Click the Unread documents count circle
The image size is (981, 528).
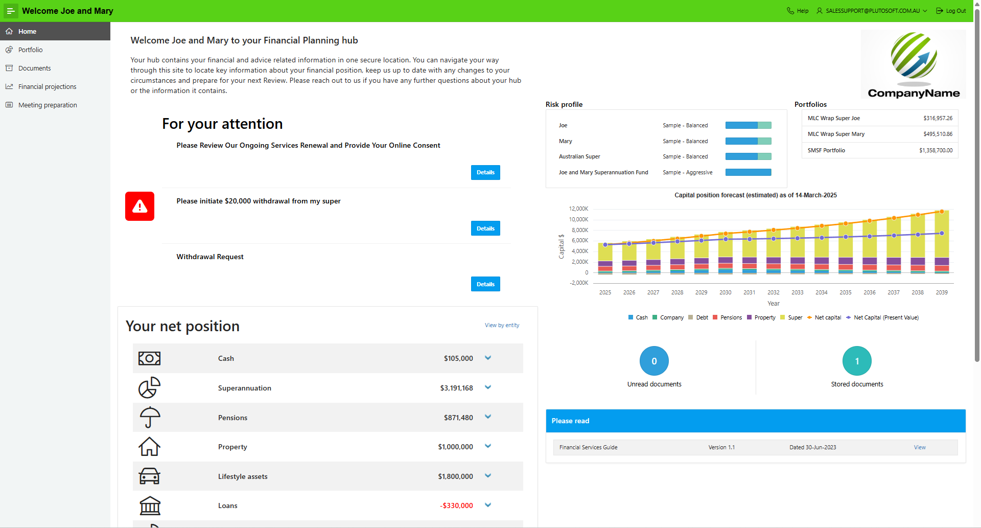(x=654, y=361)
